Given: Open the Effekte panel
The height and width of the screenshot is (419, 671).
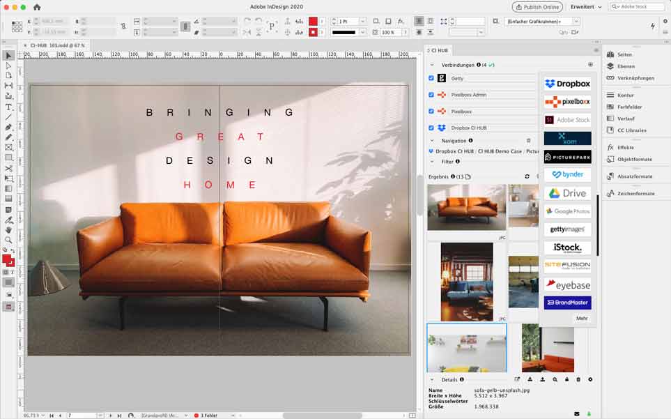Looking at the screenshot, I should coord(624,147).
